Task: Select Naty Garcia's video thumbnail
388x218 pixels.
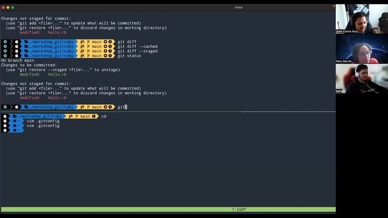Action: pos(362,48)
